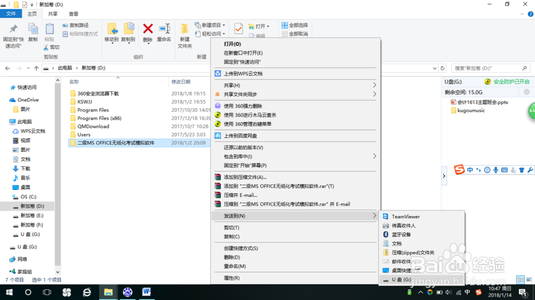
Task: Click the address bar Refresh icon
Action: click(442, 68)
